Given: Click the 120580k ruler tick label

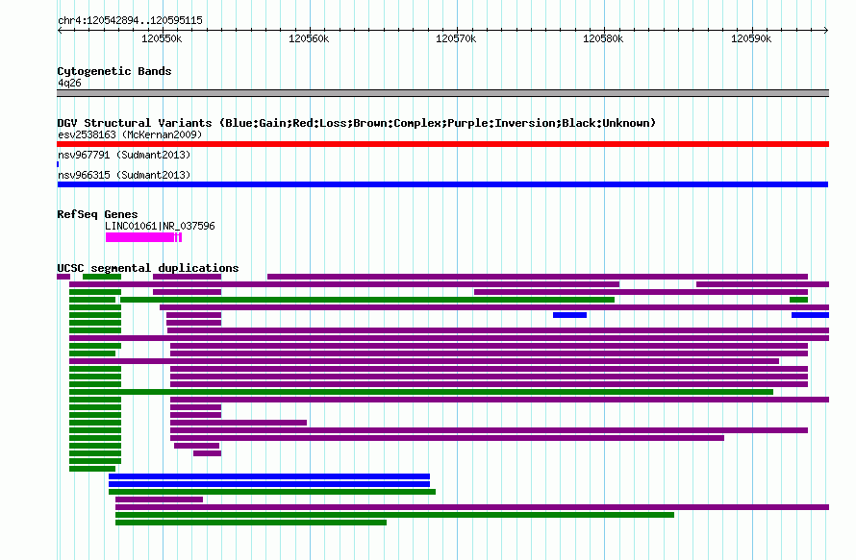Looking at the screenshot, I should coord(603,38).
